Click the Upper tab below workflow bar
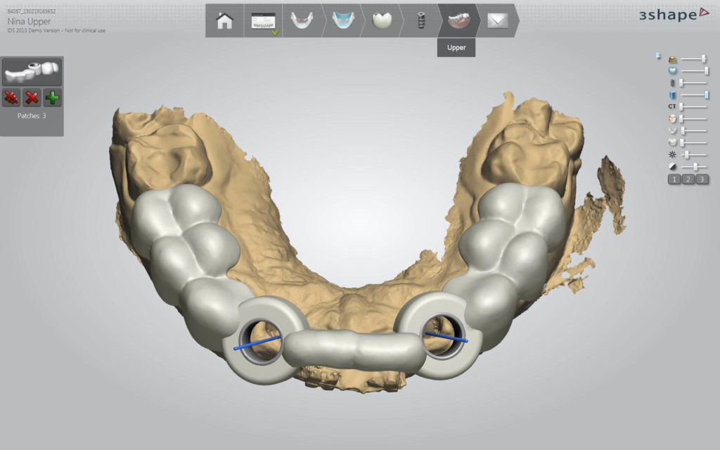 tap(456, 47)
